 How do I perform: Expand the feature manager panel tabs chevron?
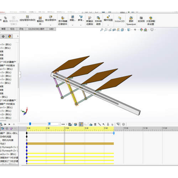click(x=18, y=36)
